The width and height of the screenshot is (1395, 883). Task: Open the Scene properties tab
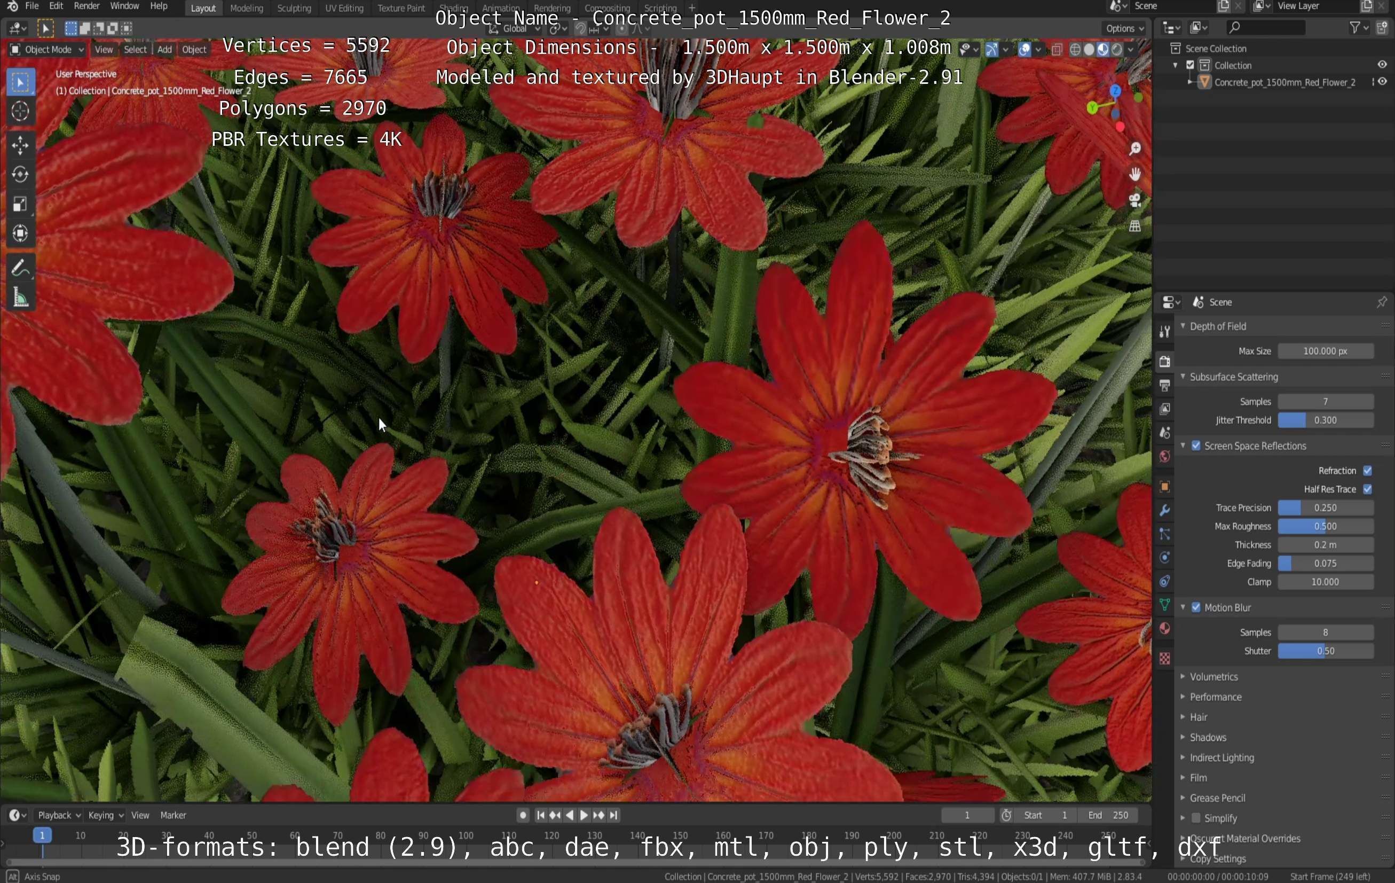pos(1164,433)
